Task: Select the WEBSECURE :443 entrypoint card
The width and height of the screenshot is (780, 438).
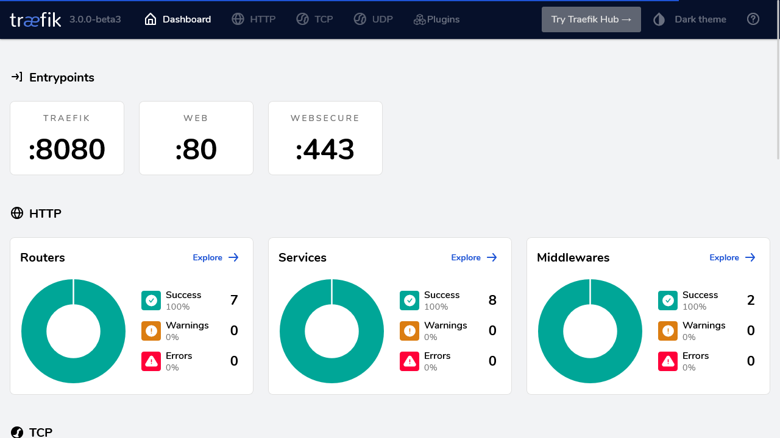Action: pos(325,138)
